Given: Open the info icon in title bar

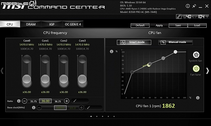Looking at the screenshot, I should point(188,6).
